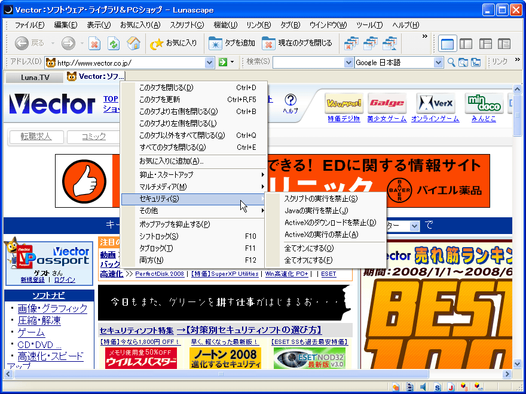Viewport: 526px width, 394px height.
Task: Toggle ActiveXの実行の禁止(A) option
Action: [326, 235]
